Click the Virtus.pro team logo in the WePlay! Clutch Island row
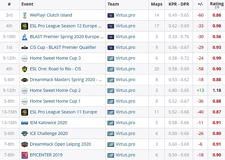225x160 pixels. click(x=111, y=15)
